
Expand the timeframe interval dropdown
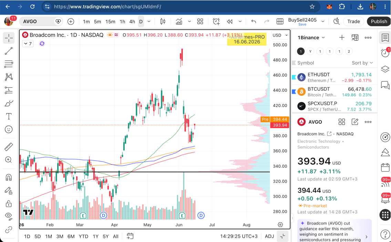click(149, 22)
